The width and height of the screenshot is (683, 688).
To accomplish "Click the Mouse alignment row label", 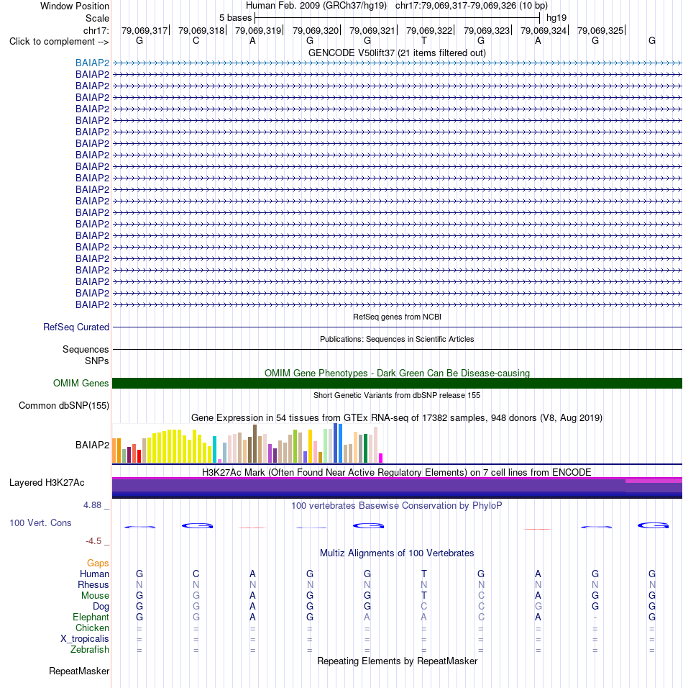I will pos(95,596).
